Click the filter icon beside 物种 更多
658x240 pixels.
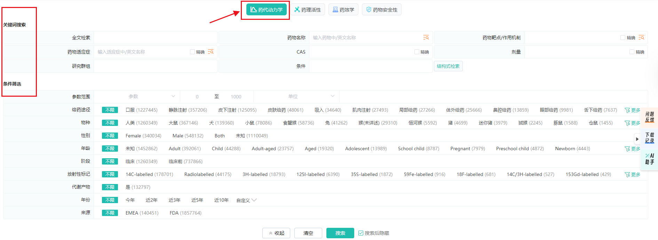[627, 123]
